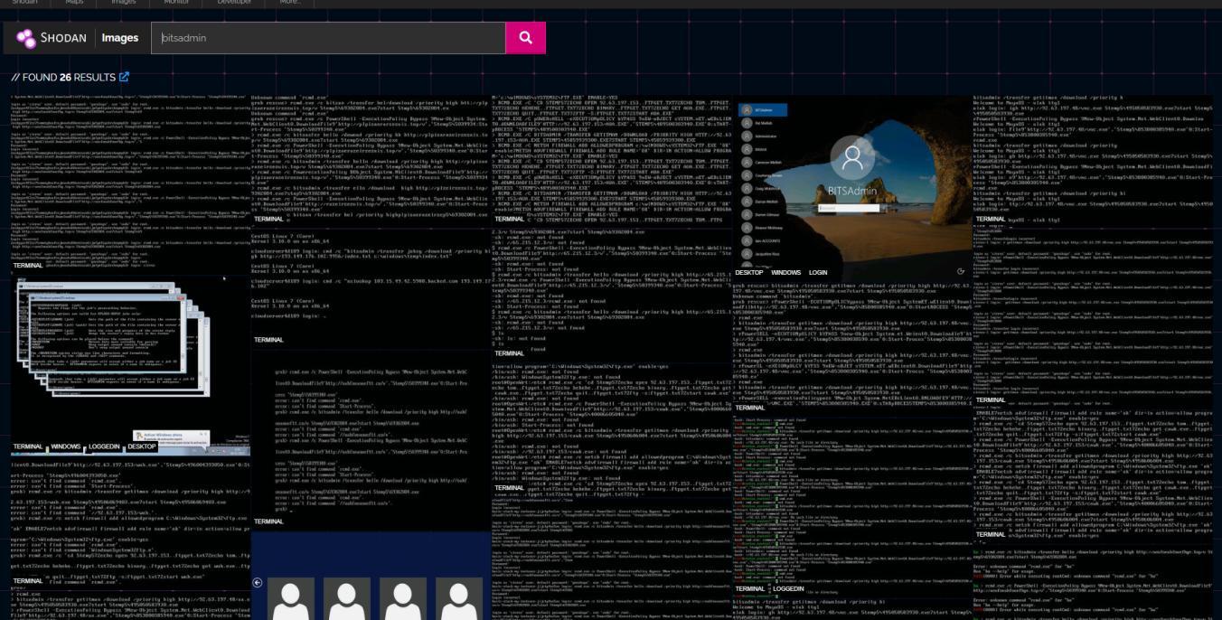Select the magnifying glass search icon
Viewport: 1222px width, 620px height.
pyautogui.click(x=525, y=38)
